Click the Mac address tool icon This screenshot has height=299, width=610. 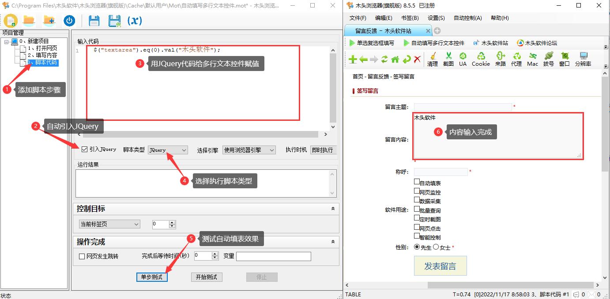(532, 60)
